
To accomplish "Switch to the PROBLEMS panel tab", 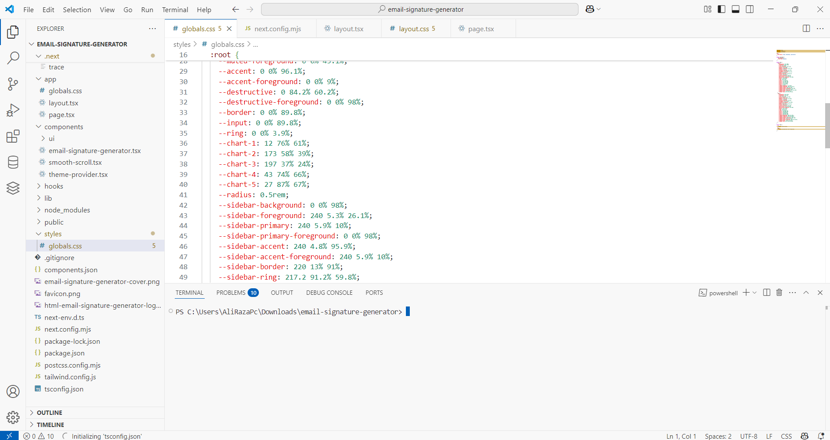I will 237,293.
